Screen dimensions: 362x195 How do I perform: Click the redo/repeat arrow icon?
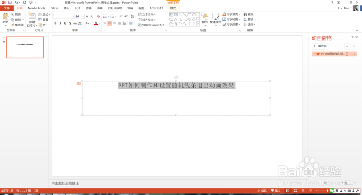(25, 3)
